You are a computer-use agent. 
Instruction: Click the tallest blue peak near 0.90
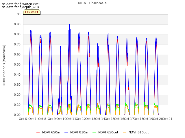pyautogui.click(x=69, y=24)
